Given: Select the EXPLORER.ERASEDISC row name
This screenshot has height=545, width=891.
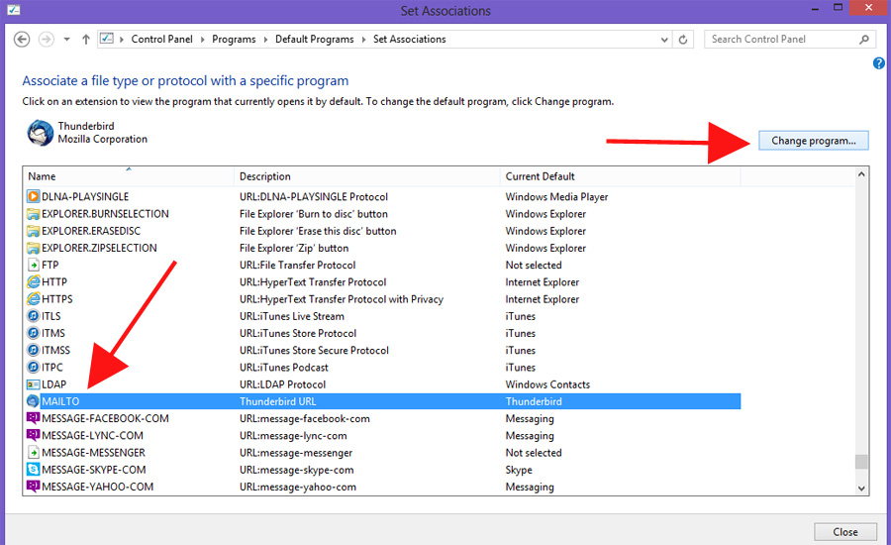Looking at the screenshot, I should click(91, 231).
